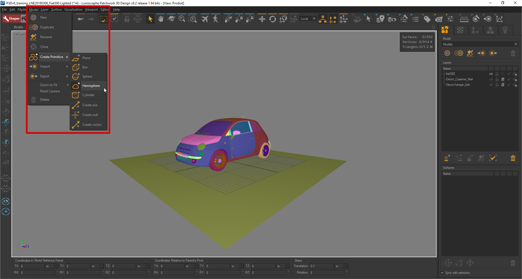Image resolution: width=522 pixels, height=279 pixels.
Task: Toggle visibility of Decor_Caseme_Niel layer
Action: [x=491, y=79]
